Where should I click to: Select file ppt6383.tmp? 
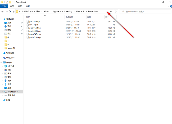coord(35,31)
